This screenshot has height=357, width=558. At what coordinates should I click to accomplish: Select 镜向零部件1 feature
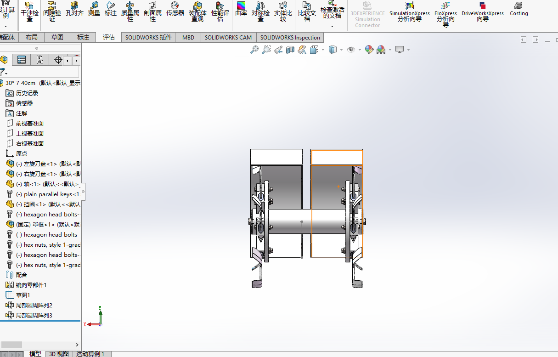click(31, 285)
